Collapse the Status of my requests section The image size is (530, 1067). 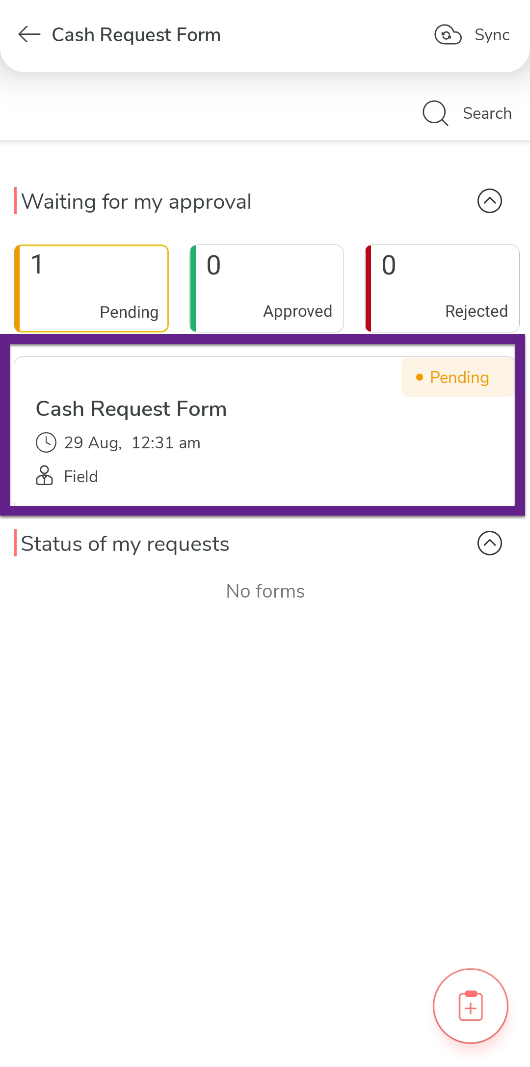[x=489, y=544]
